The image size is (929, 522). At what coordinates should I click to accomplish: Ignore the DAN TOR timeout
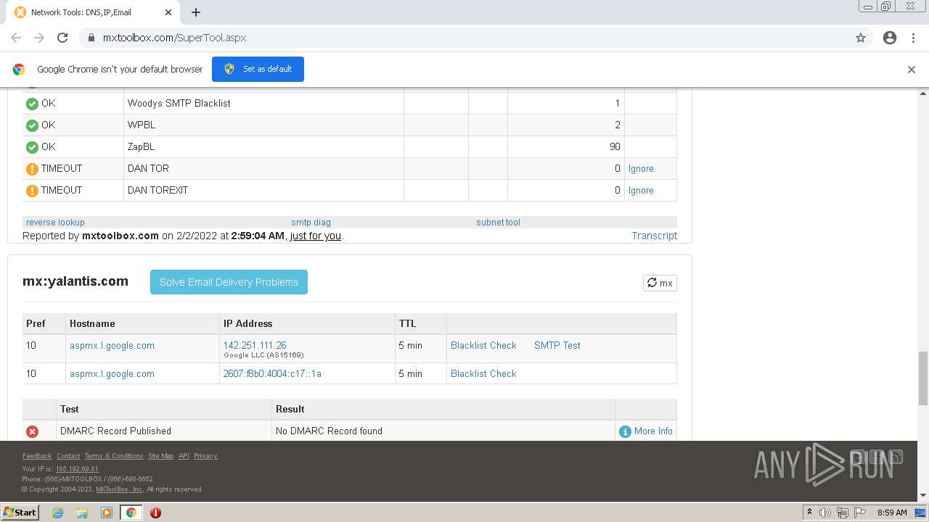[641, 169]
